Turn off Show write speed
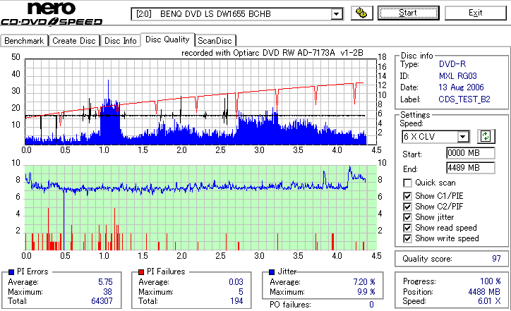The height and width of the screenshot is (311, 511). tap(407, 238)
